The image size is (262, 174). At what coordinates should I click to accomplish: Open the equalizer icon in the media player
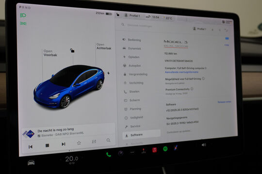pos(94,142)
